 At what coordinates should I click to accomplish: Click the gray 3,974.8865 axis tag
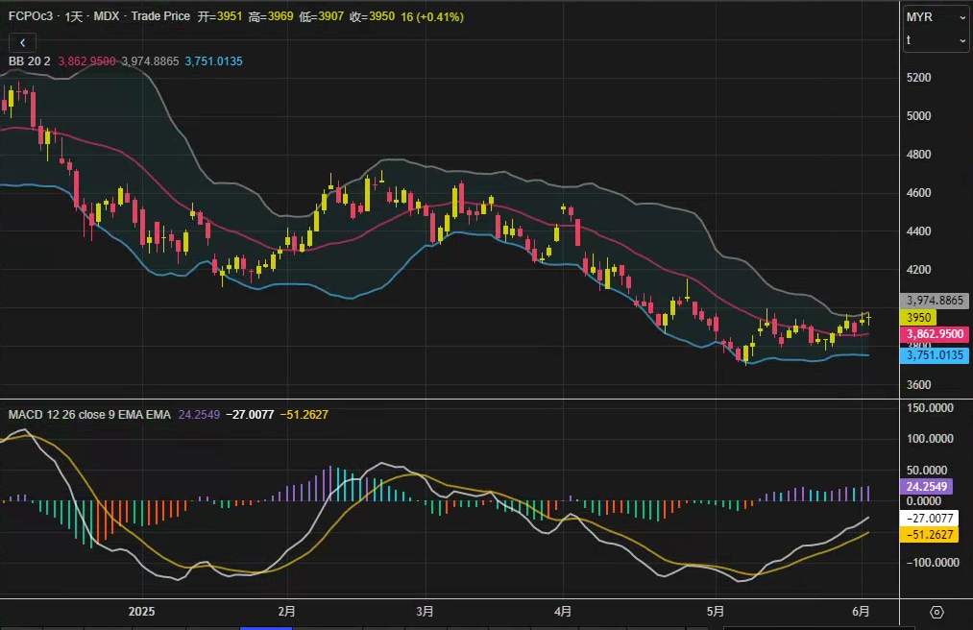pyautogui.click(x=935, y=301)
